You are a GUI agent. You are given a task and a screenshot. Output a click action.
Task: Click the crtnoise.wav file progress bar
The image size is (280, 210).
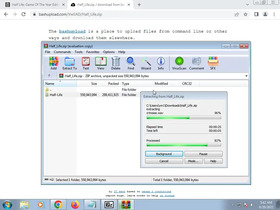coord(184,117)
